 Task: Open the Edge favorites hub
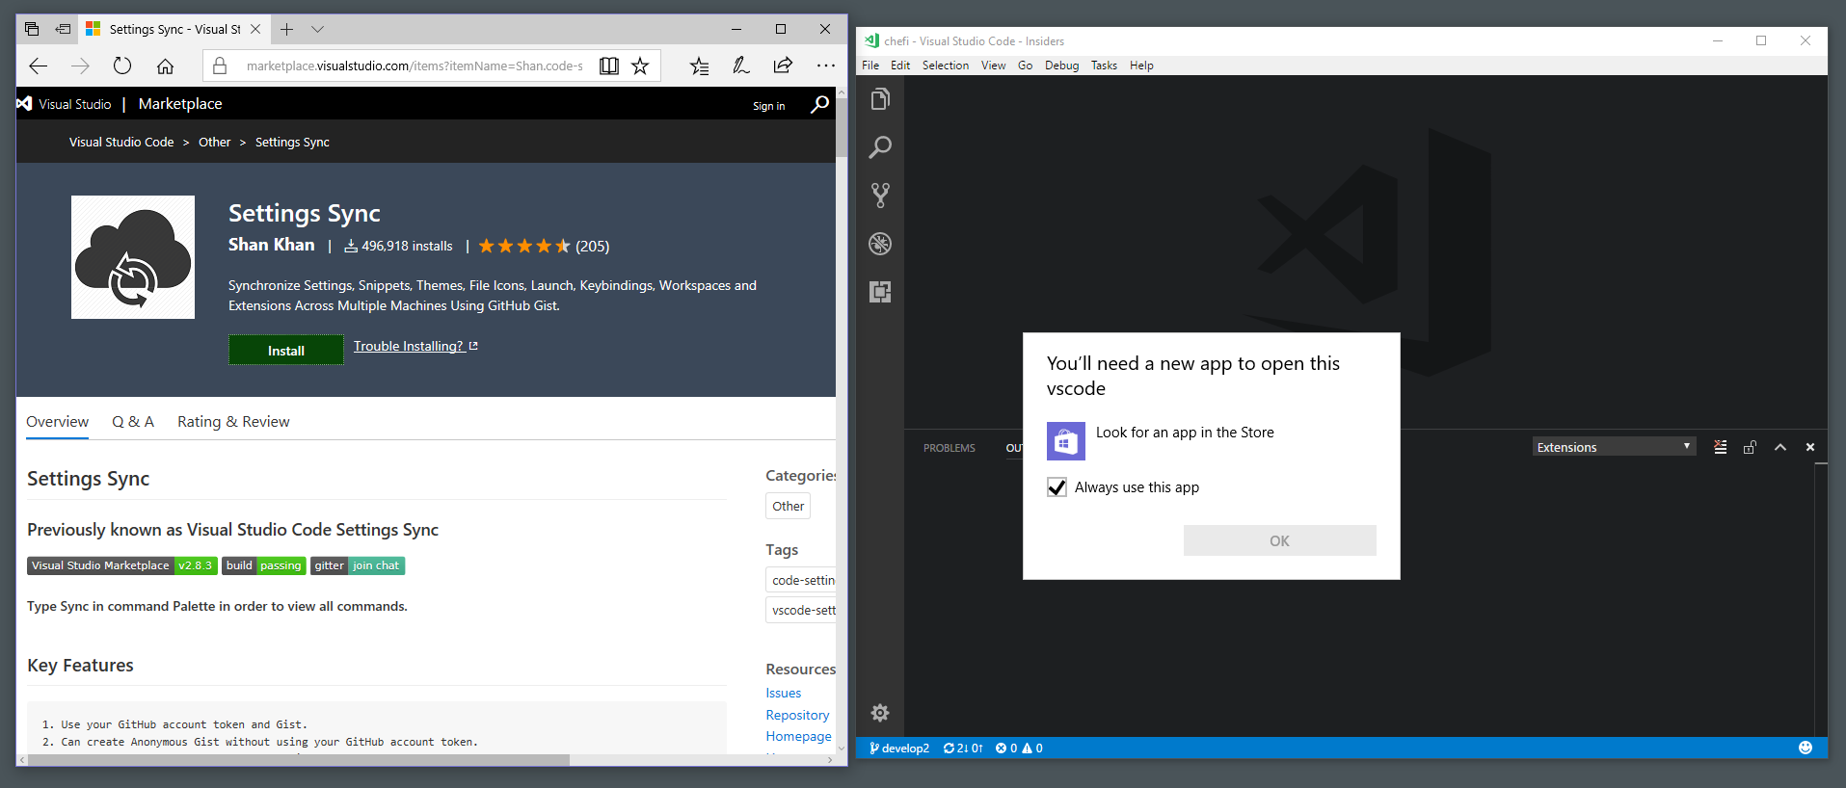tap(699, 66)
